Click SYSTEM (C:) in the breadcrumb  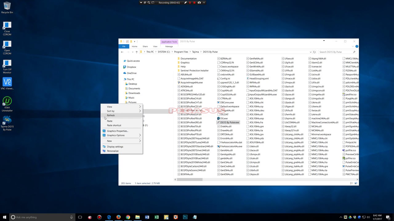point(164,52)
